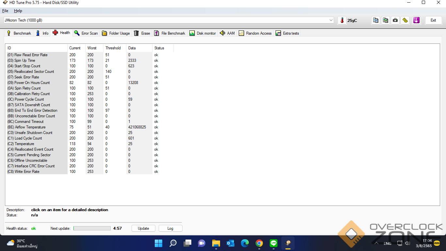Image resolution: width=446 pixels, height=251 pixels.
Task: Select the "(0A) Spin Retry Count" row
Action: pos(90,88)
